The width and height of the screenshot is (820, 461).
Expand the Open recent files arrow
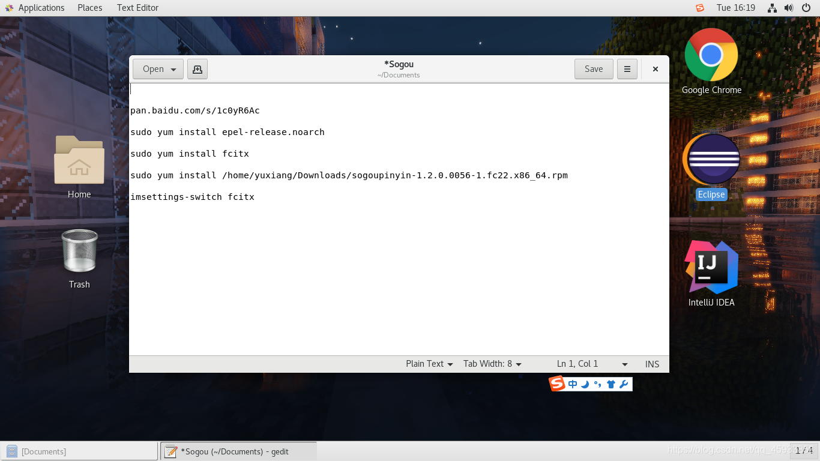[x=173, y=70]
